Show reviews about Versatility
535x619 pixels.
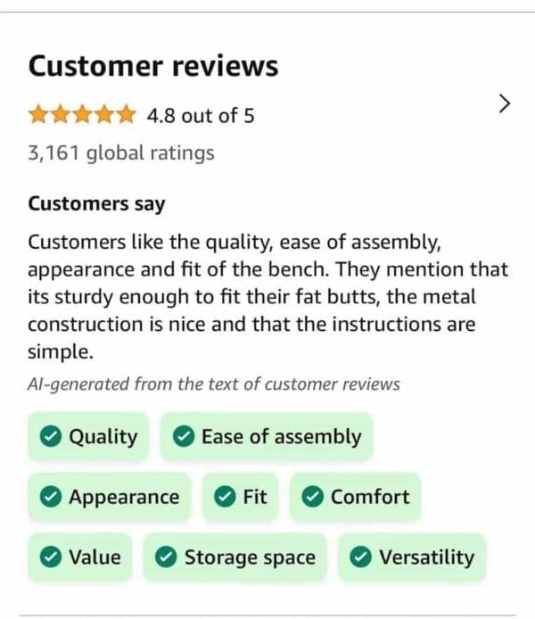click(413, 558)
